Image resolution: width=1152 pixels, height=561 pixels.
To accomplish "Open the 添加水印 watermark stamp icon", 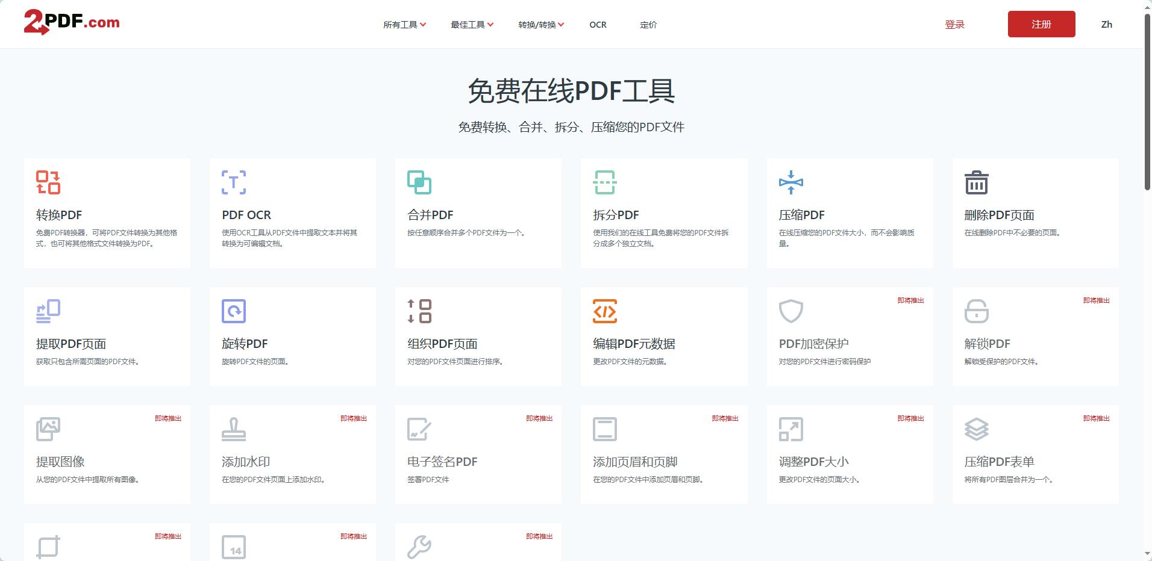I will 234,429.
